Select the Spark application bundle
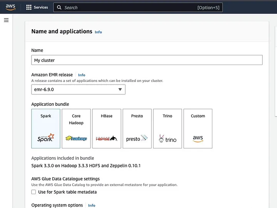This screenshot has height=208, width=277. 46,128
